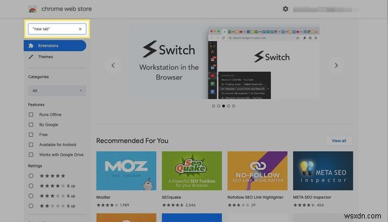Check the By Google checkbox
Screen dimensions: 388x222
pos(31,124)
